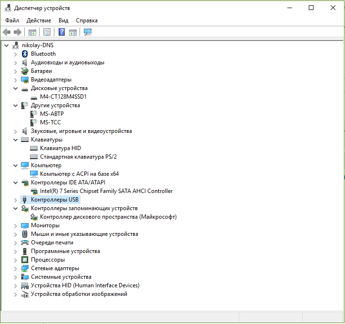The height and width of the screenshot is (324, 345).
Task: Collapse Контроллеры запоминающих устройств category
Action: (x=15, y=209)
